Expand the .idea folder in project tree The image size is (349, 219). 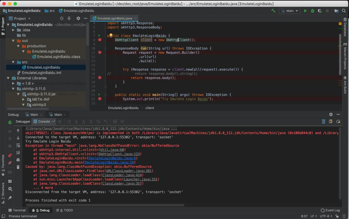click(x=14, y=30)
